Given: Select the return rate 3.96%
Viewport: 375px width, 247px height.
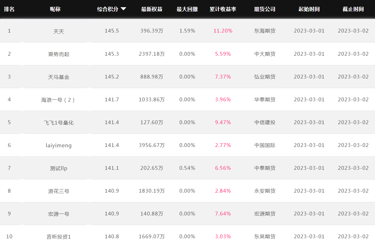Looking at the screenshot, I should pos(223,100).
